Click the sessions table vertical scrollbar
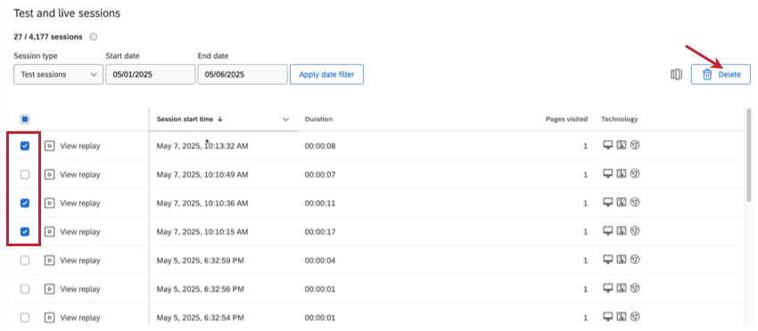This screenshot has width=758, height=331. 748,155
